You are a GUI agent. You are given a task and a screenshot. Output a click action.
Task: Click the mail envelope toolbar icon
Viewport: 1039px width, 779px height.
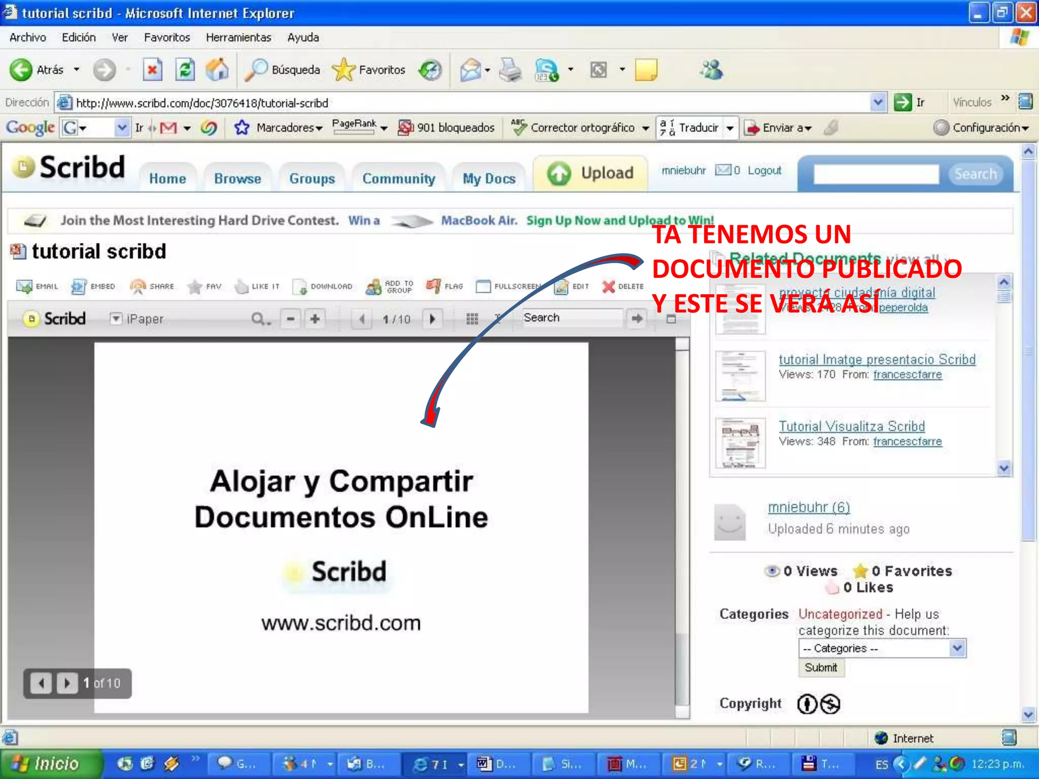click(471, 70)
